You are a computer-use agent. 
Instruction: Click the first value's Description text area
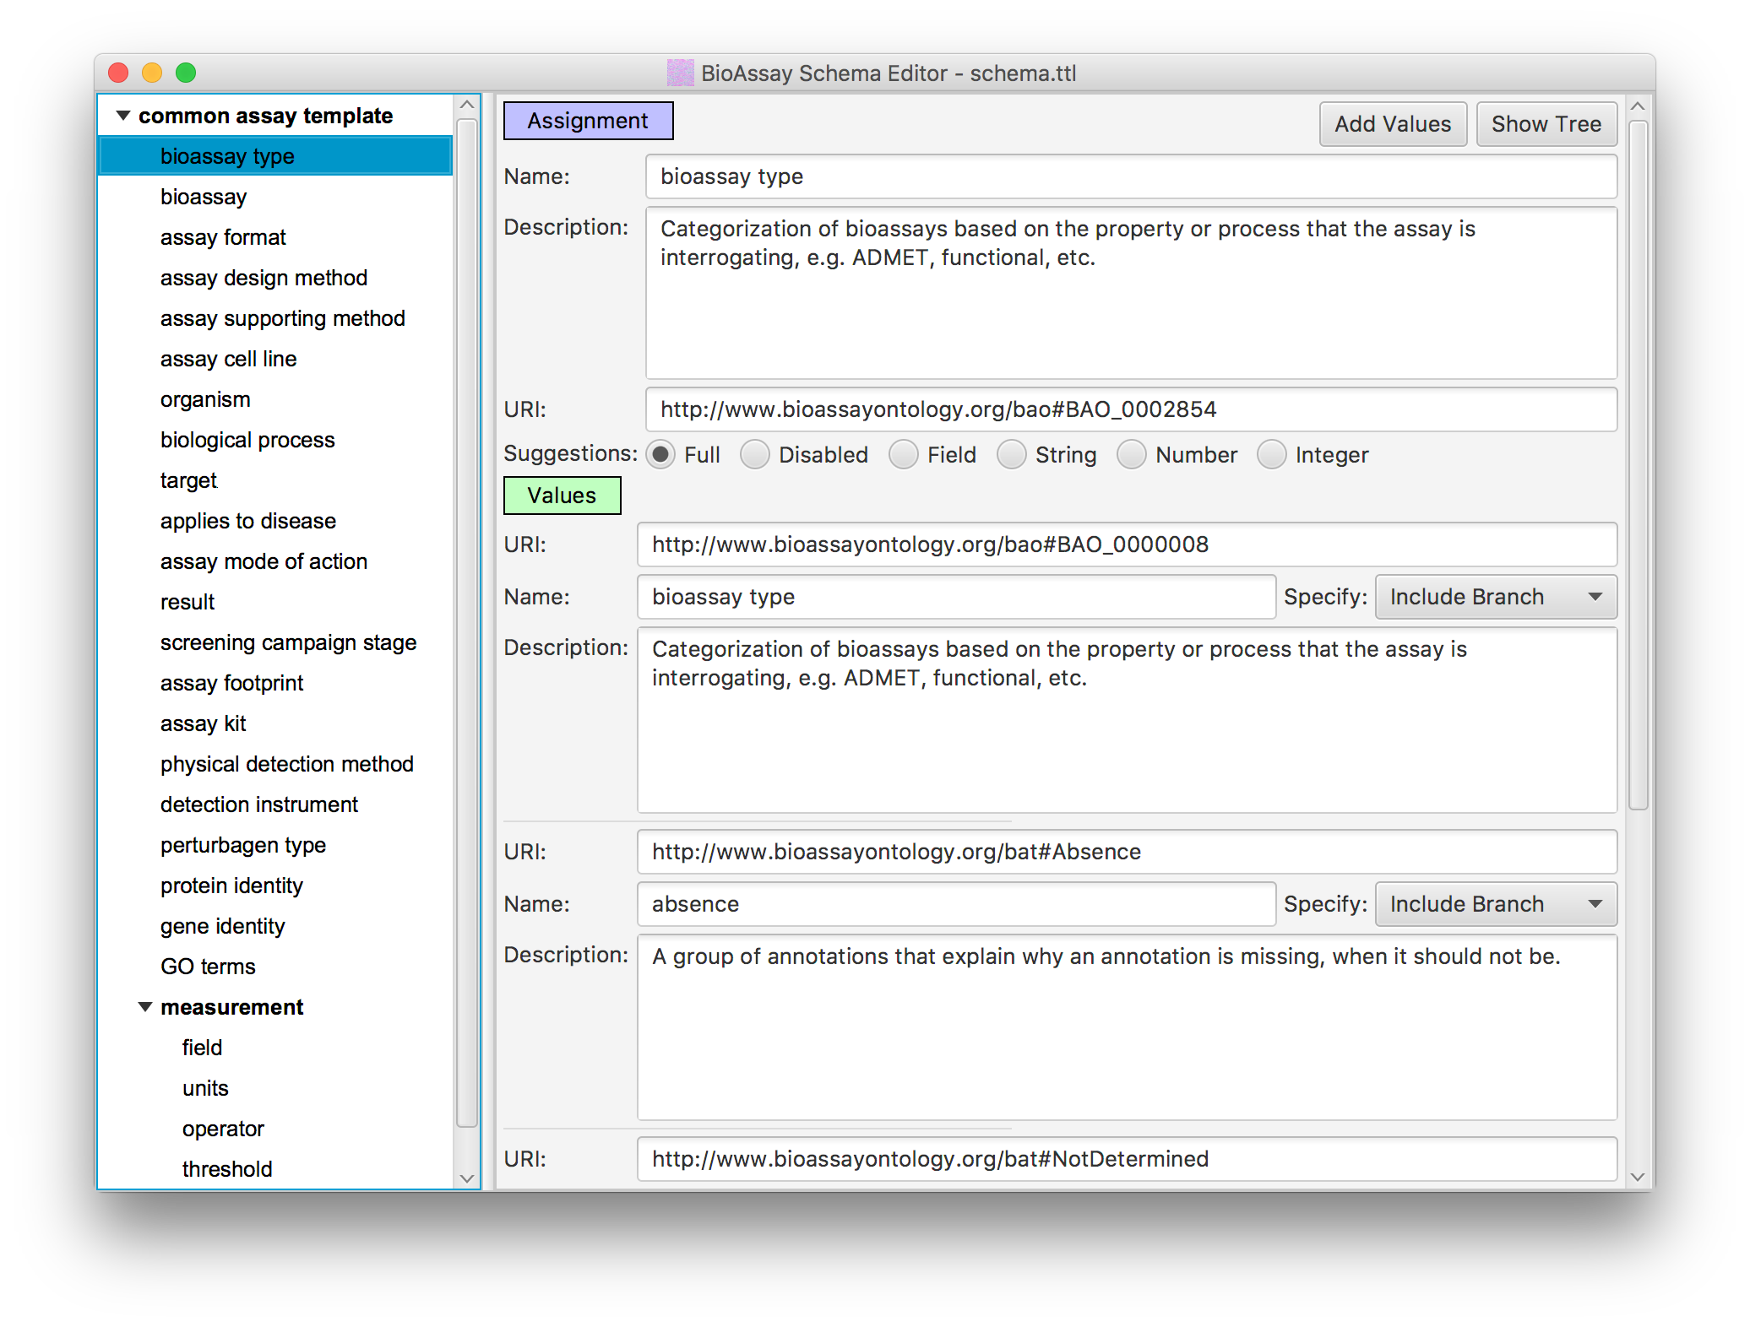tap(1128, 720)
